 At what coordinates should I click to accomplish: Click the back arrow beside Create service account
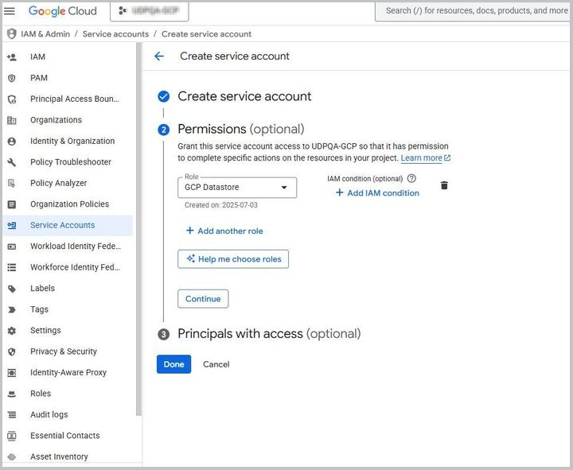tap(159, 56)
